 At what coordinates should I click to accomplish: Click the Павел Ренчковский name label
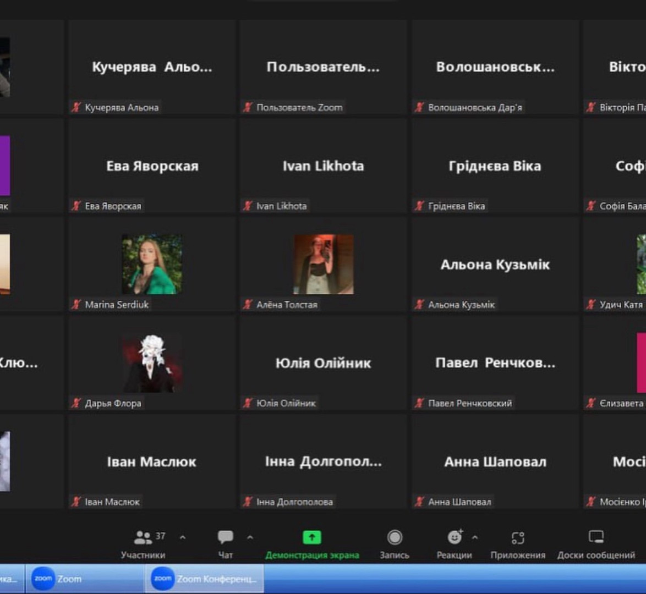[469, 403]
